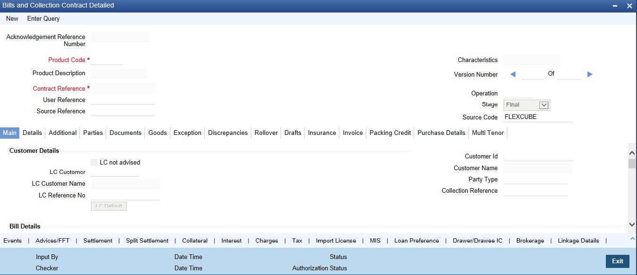Switch to the Main tab
The image size is (637, 275).
[9, 133]
